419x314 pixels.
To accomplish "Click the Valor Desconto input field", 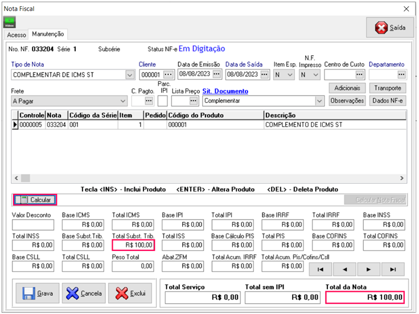I will point(32,225).
